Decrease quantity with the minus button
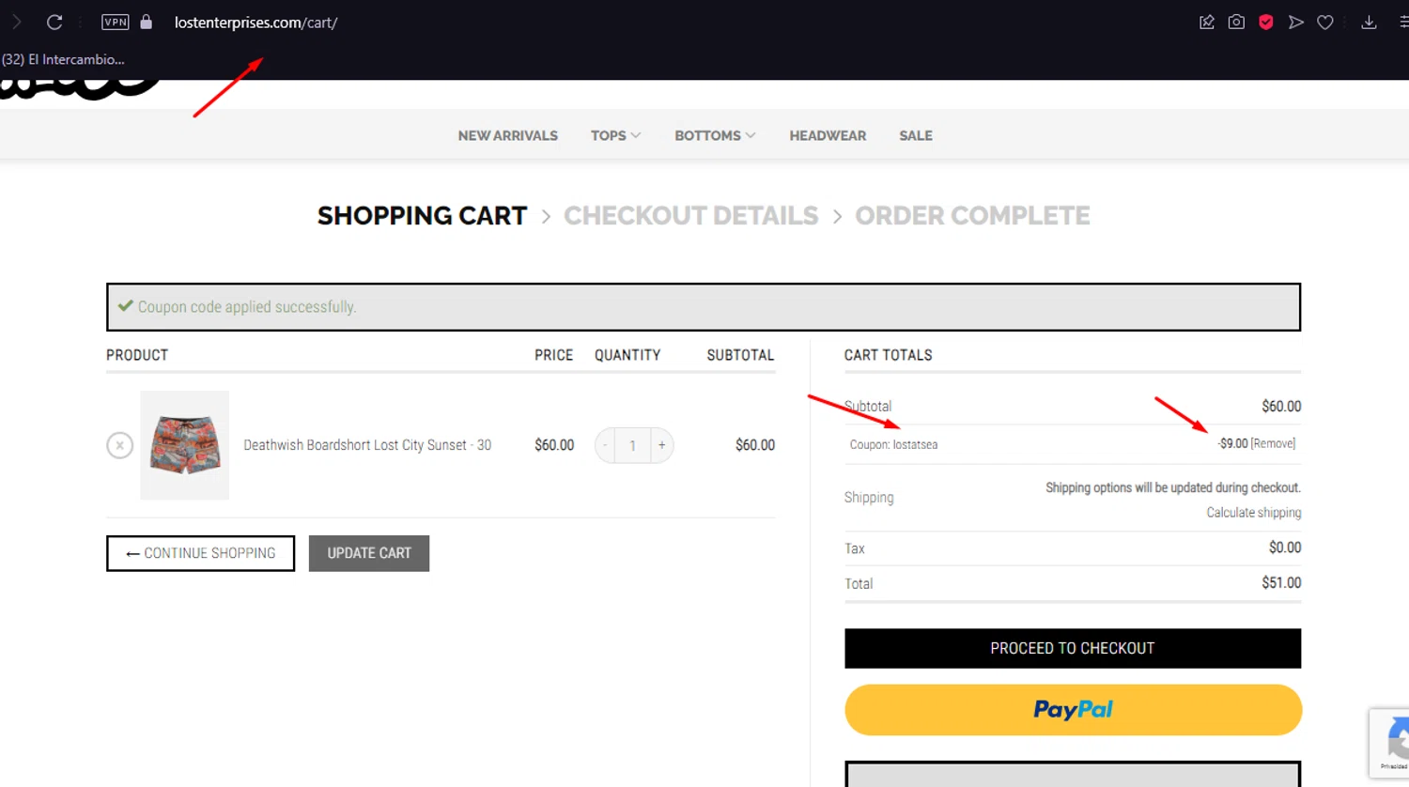The width and height of the screenshot is (1409, 787). click(x=606, y=445)
